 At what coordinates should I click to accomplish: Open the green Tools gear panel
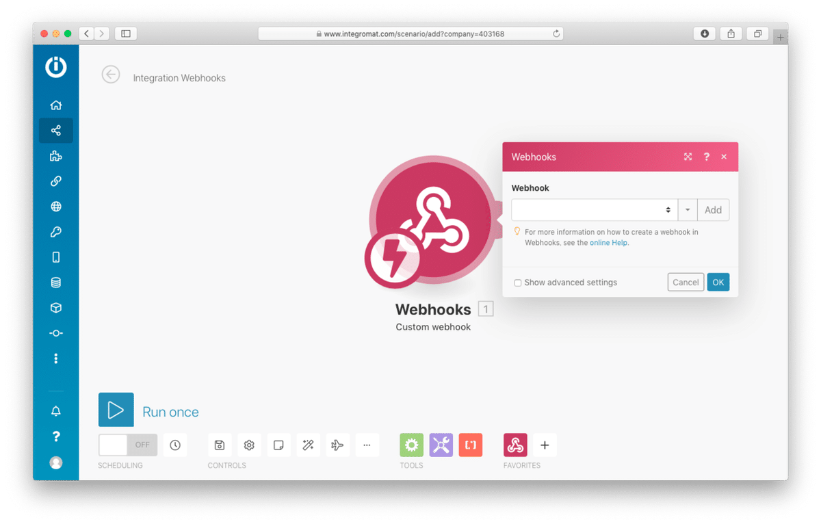(411, 445)
